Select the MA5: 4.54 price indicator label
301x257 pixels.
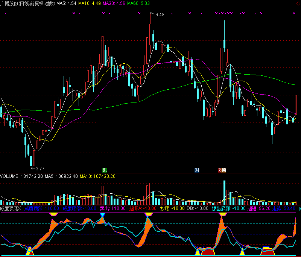[66, 3]
